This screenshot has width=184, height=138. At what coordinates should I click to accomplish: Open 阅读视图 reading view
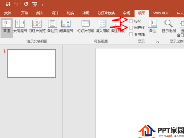pyautogui.click(x=66, y=26)
